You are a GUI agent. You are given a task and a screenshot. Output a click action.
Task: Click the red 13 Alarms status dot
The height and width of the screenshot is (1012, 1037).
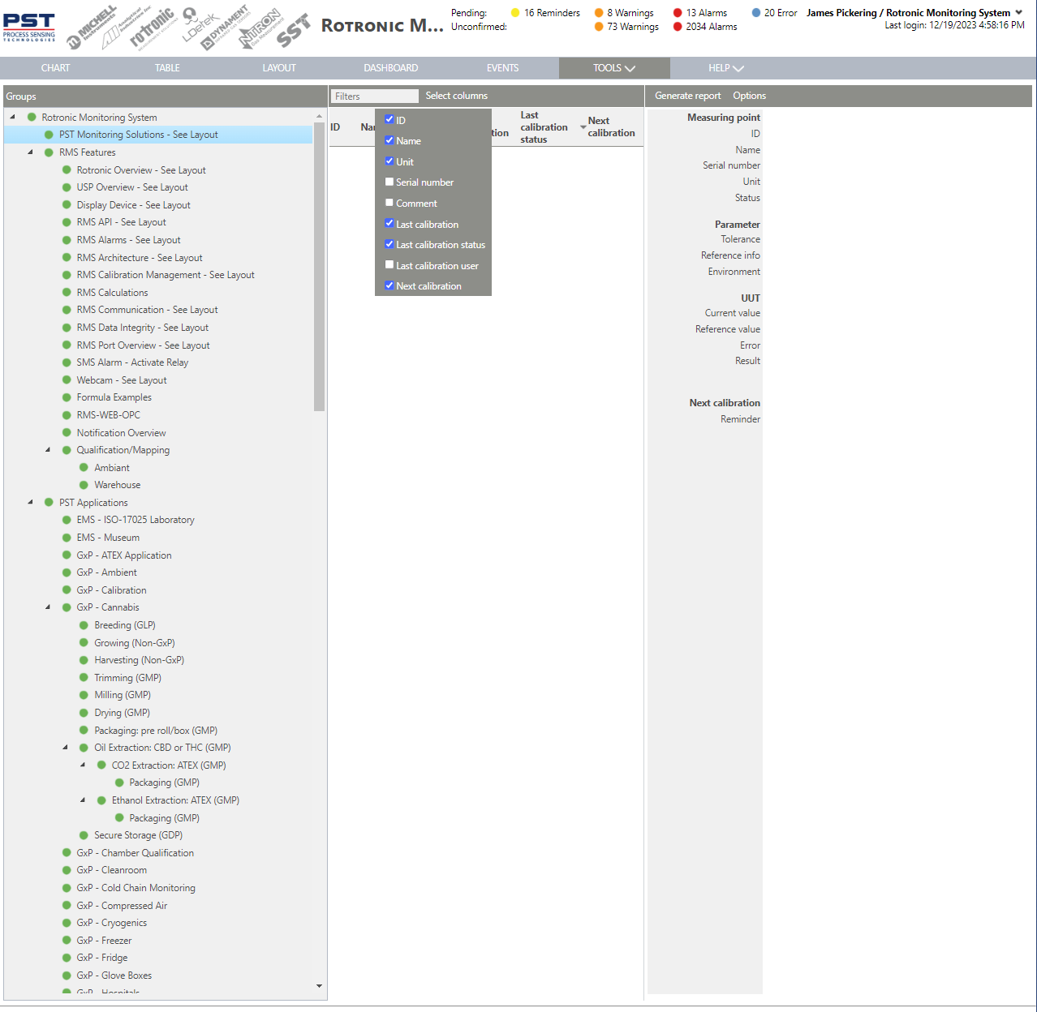pyautogui.click(x=678, y=13)
